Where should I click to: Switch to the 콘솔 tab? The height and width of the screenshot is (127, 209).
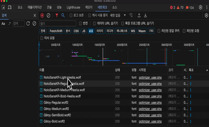tap(49, 7)
